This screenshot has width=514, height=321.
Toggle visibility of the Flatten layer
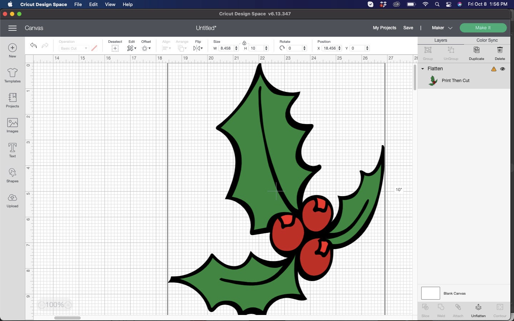[x=503, y=69]
